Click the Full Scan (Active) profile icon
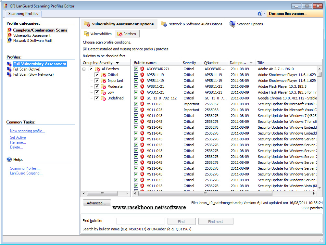The width and height of the screenshot is (326, 245). 9,69
